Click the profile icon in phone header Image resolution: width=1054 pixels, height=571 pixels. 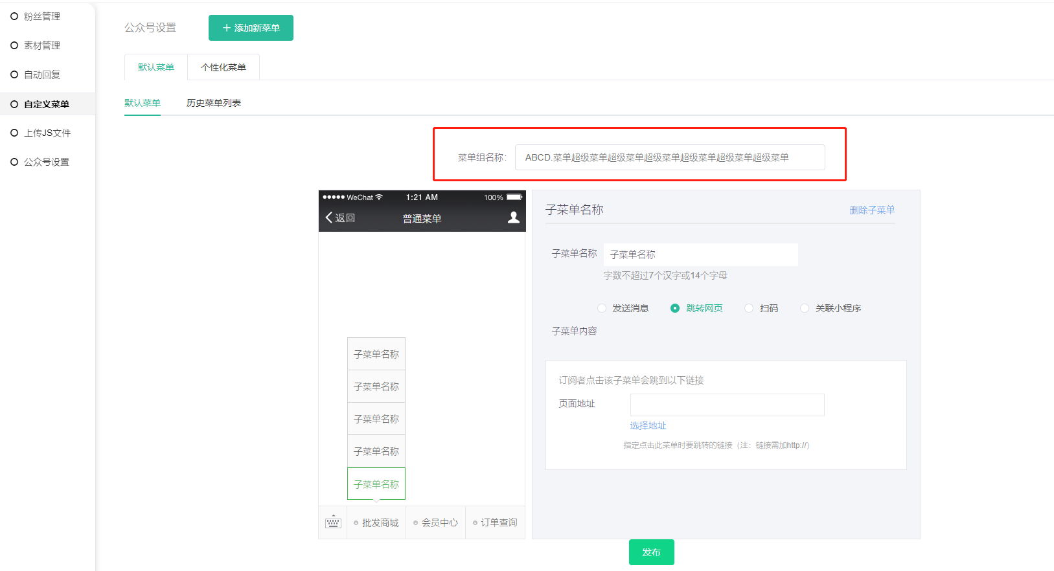[x=514, y=218]
